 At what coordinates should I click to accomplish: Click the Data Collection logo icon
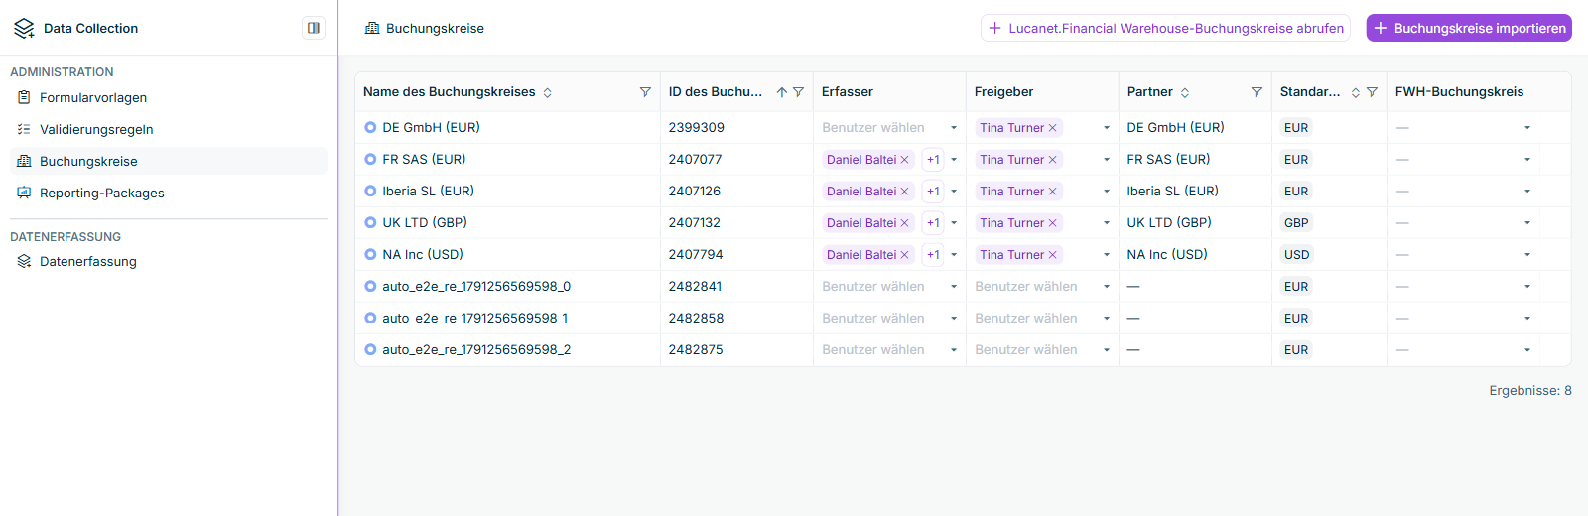click(x=24, y=28)
